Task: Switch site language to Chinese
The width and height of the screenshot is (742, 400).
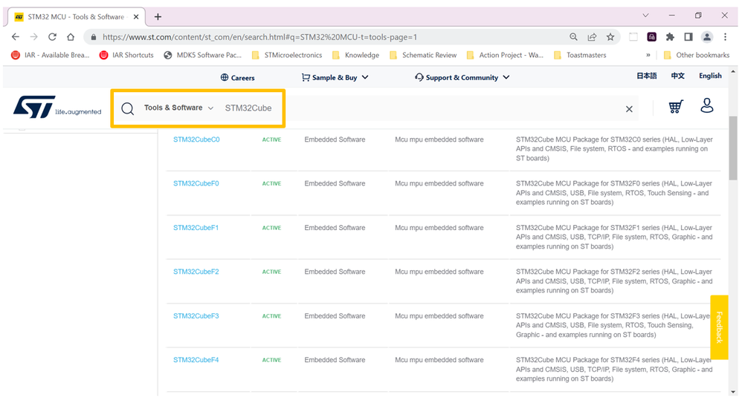Action: click(x=677, y=76)
